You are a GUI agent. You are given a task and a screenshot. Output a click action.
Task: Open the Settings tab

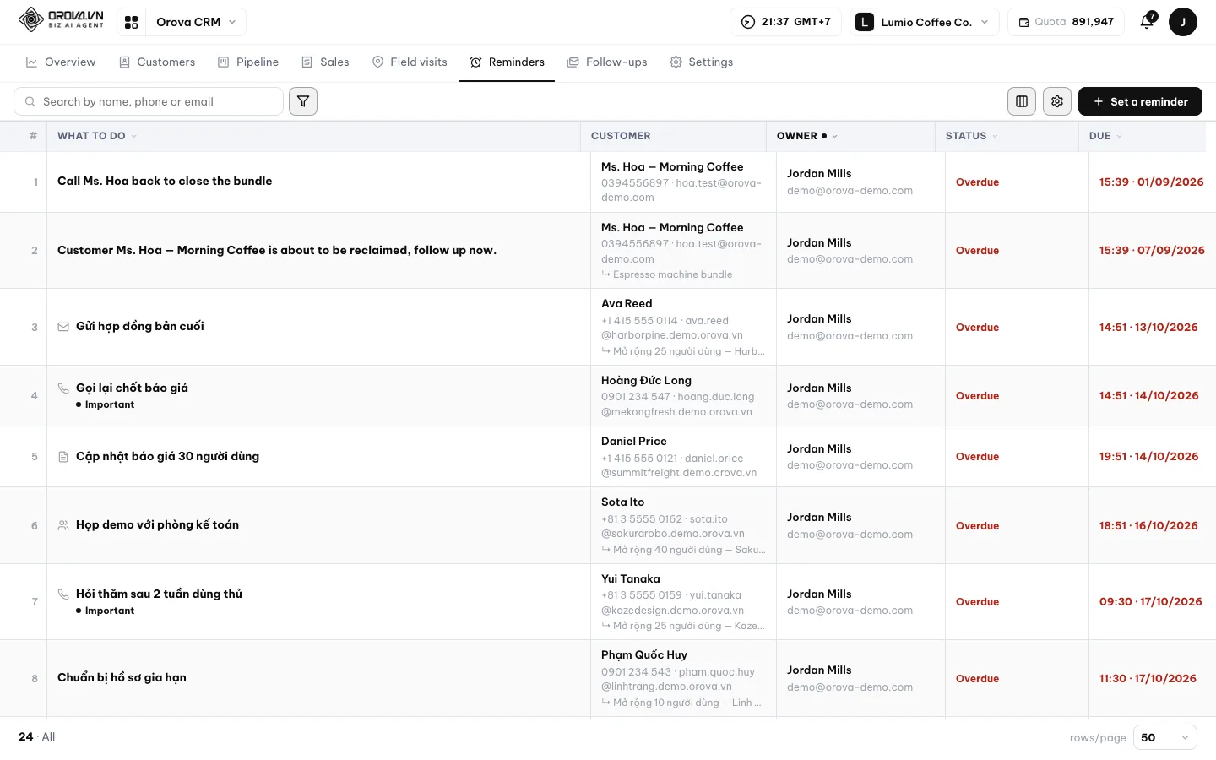pyautogui.click(x=701, y=62)
